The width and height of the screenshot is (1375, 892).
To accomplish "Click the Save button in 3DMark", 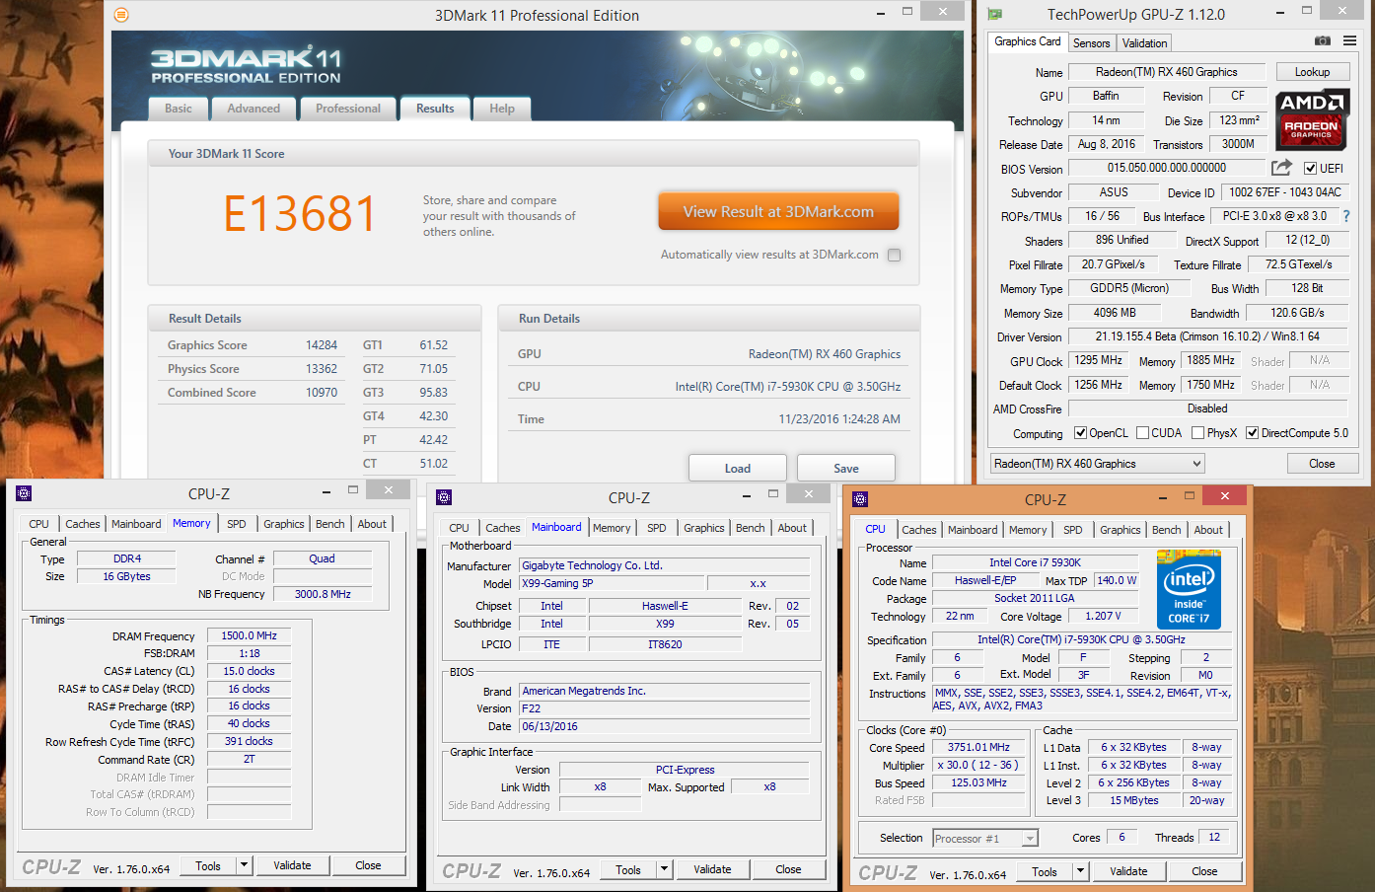I will tap(845, 468).
